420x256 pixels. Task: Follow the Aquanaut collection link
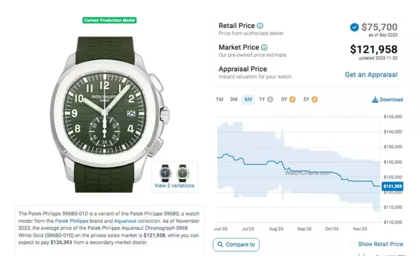[125, 221]
